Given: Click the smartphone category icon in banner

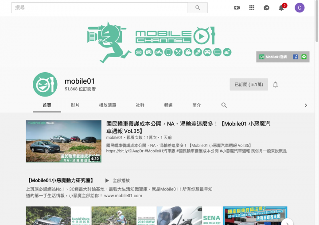Looking at the screenshot, I should pos(168,52).
